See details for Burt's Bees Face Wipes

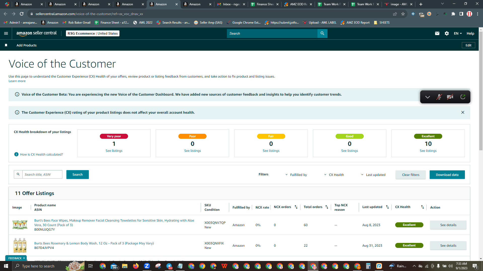[448, 225]
